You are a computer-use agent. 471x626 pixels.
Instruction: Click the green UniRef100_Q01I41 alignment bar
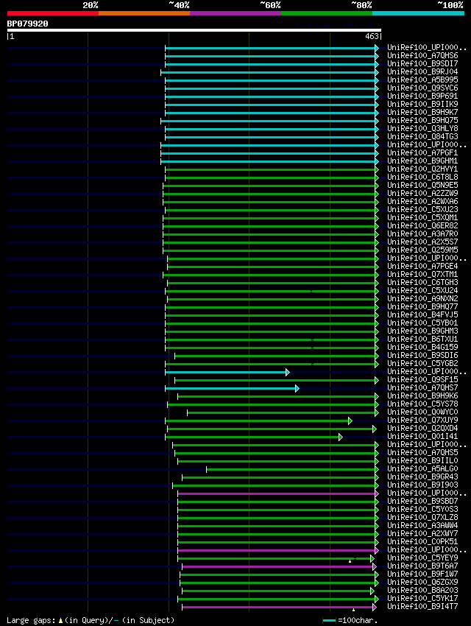click(x=254, y=437)
